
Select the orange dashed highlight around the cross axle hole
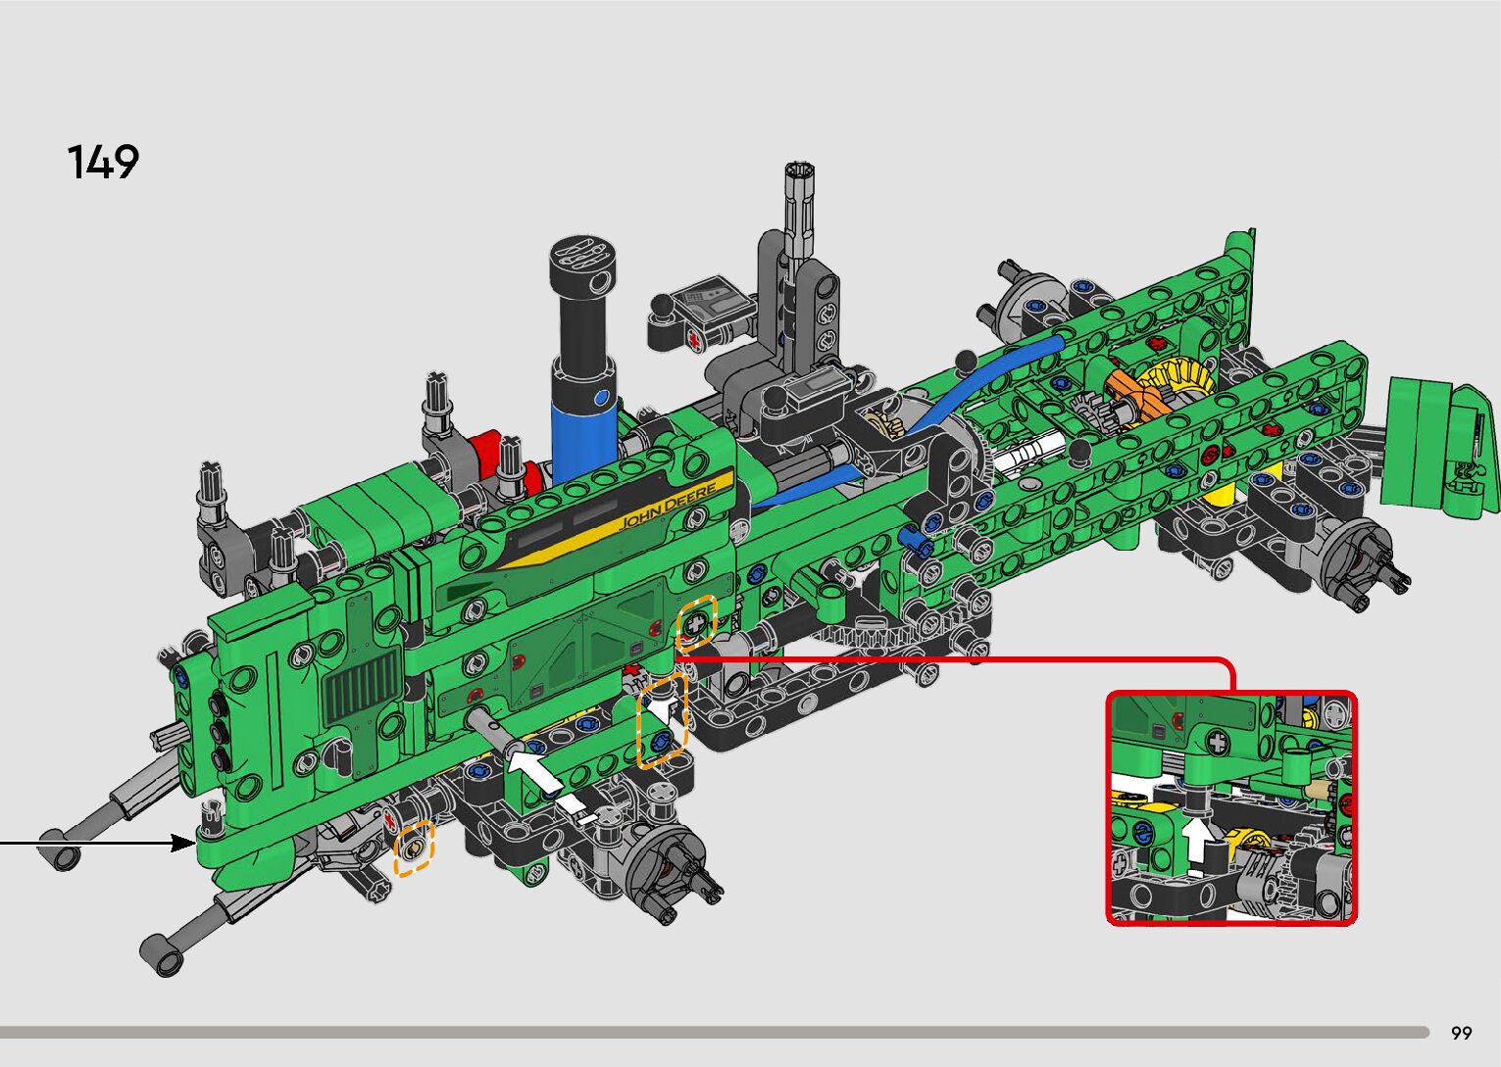(699, 621)
